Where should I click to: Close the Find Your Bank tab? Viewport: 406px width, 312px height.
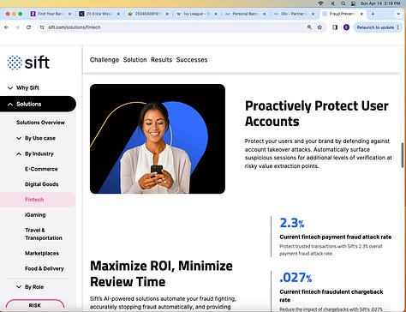[x=70, y=14]
